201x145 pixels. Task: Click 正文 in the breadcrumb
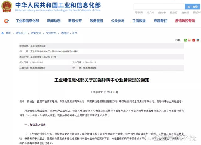click(75, 33)
